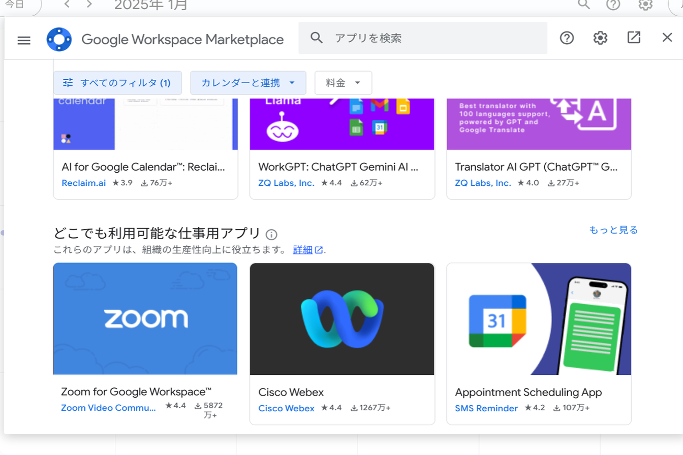Open the Zoom for Google Workspace thumbnail

[x=145, y=318]
